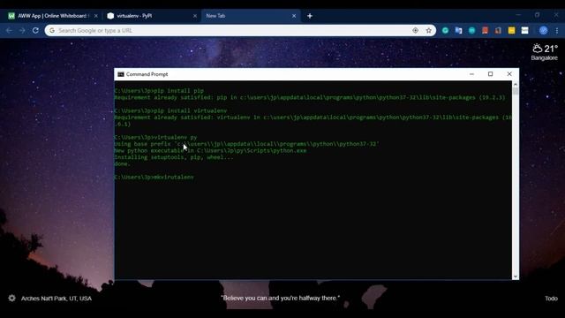The width and height of the screenshot is (565, 318).
Task: Click the 'pip install pip' command line
Action: 159,90
